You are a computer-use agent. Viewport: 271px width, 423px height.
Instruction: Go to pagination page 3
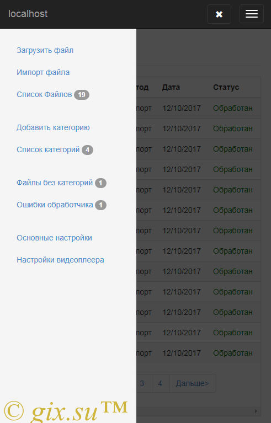tap(142, 383)
